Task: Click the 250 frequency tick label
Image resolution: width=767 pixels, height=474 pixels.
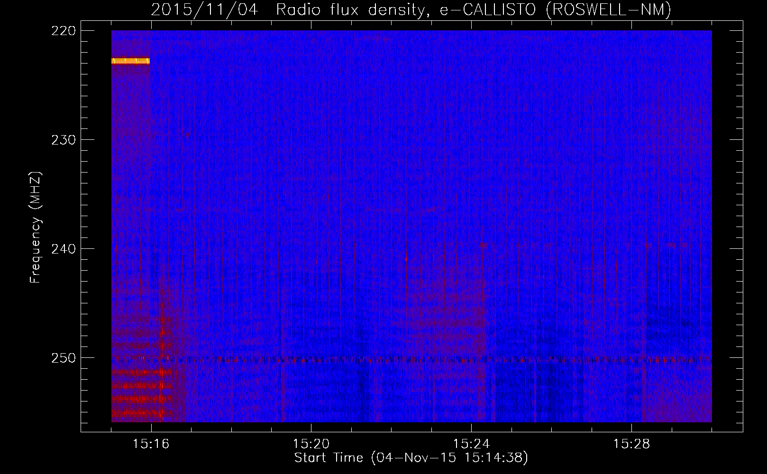Action: 63,358
